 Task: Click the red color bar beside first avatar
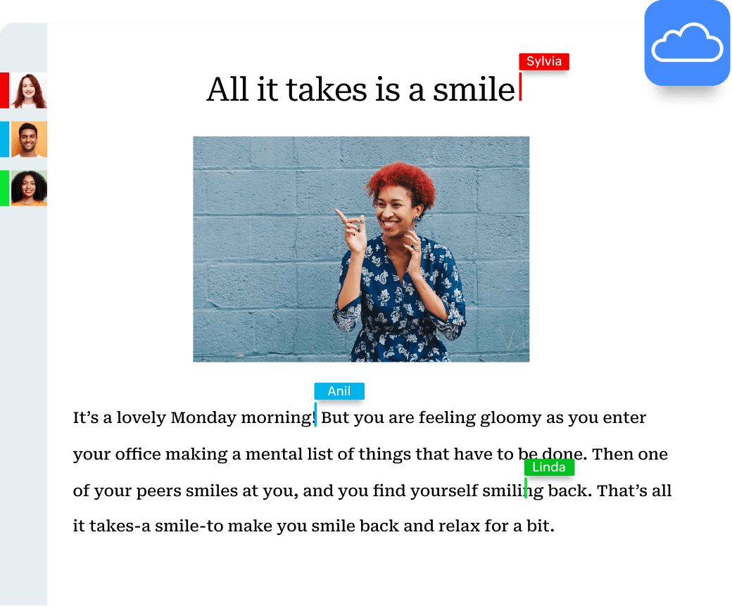coord(5,91)
